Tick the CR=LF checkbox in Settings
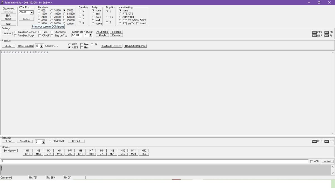 [40, 35]
